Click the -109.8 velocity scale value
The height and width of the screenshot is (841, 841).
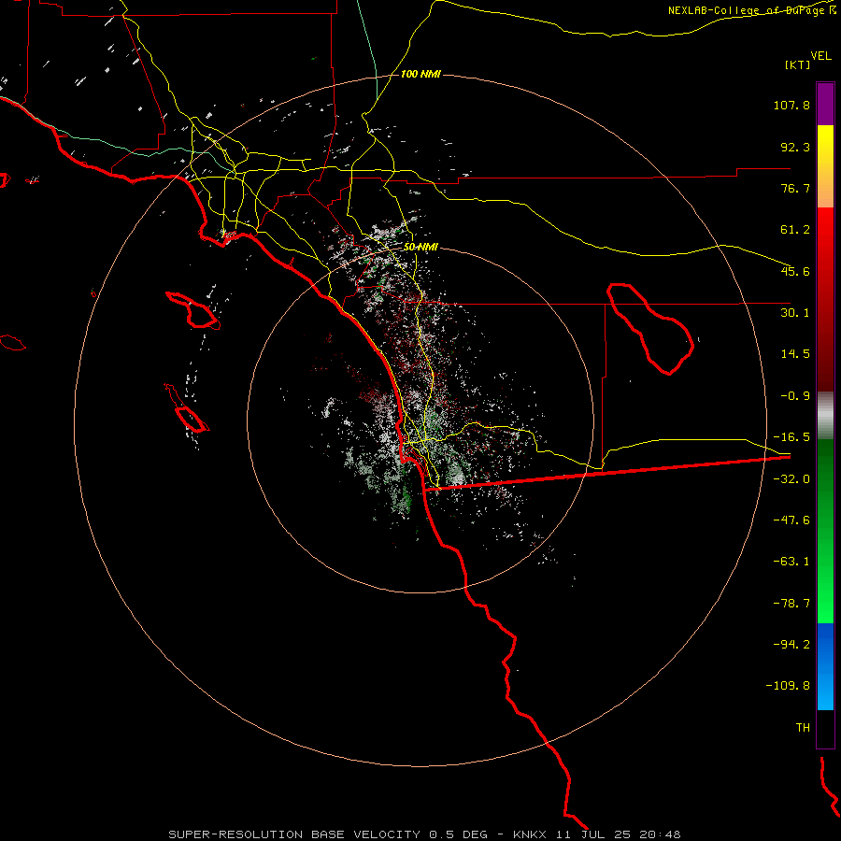tap(788, 686)
